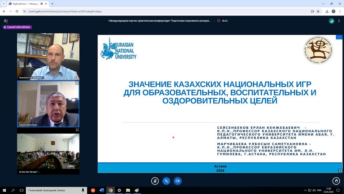Viewport: 344px width, 194px height.
Task: Fullscreen the ЕрланСейсенбеков webcam video
Action: pyautogui.click(x=77, y=83)
